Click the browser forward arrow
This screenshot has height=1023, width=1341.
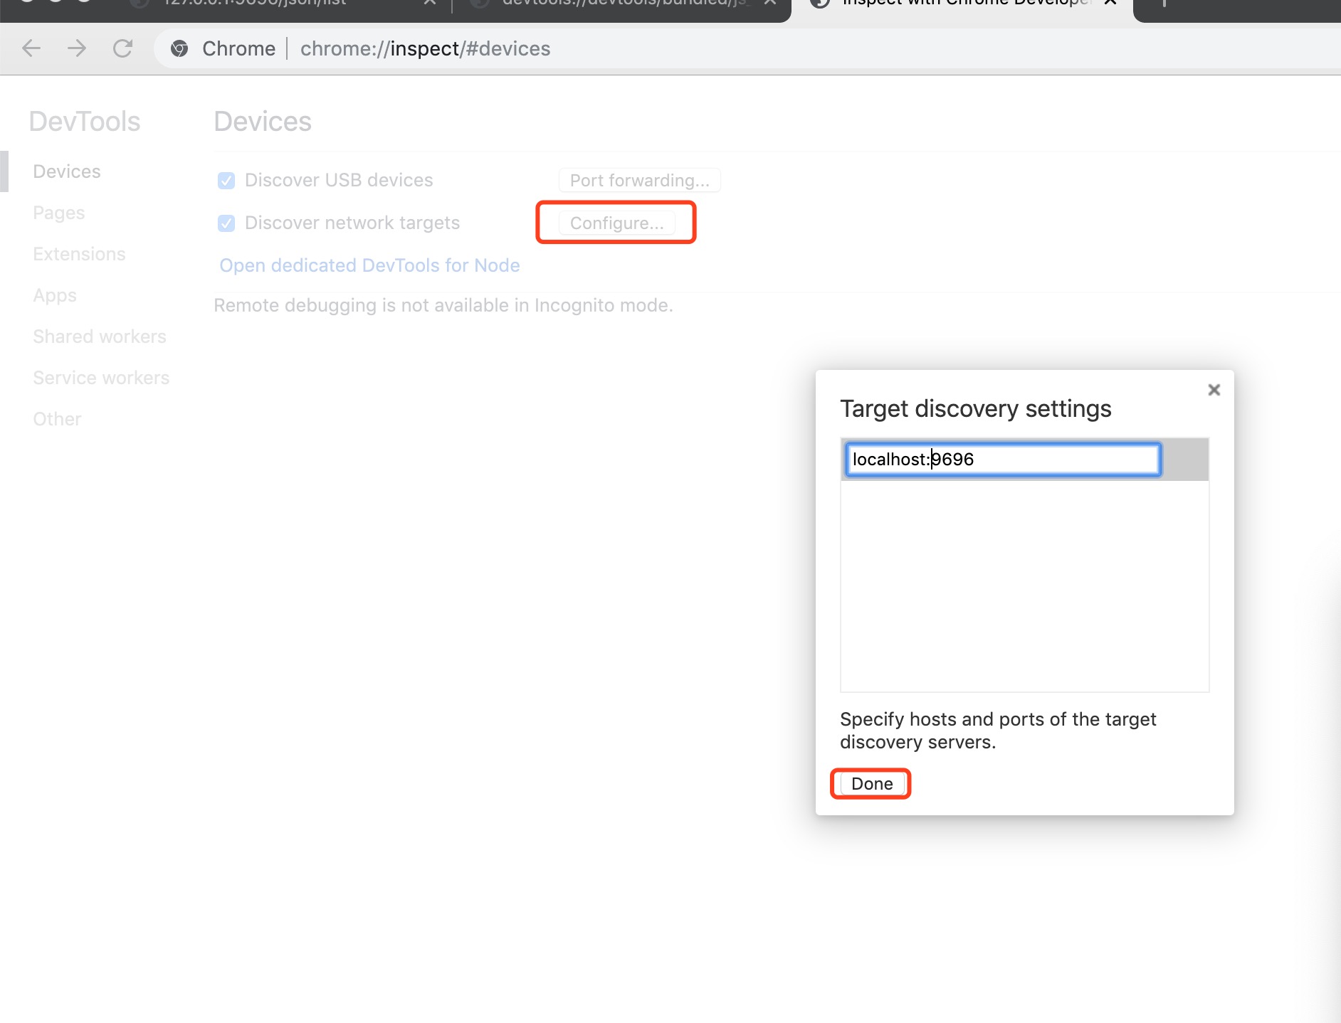tap(77, 48)
